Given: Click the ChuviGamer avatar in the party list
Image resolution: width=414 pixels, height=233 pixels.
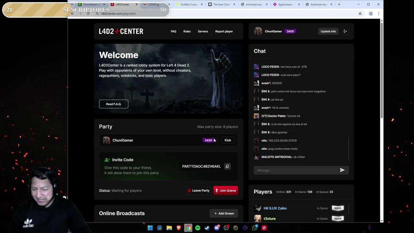Looking at the screenshot, I should [106, 140].
